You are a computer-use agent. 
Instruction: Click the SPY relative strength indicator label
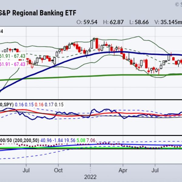click(7, 105)
